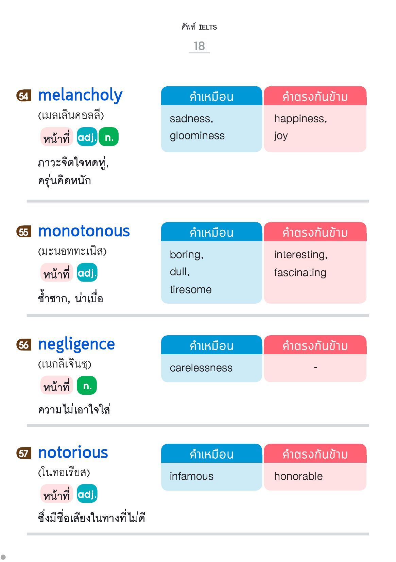Image resolution: width=396 pixels, height=562 pixels.
Task: Select the n. tag under negligence
Action: 87,386
